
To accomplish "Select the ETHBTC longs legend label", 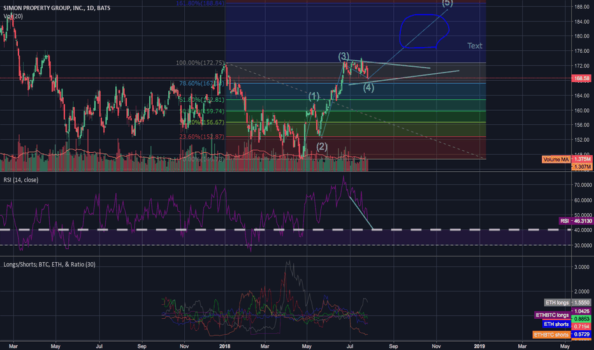I will click(552, 315).
